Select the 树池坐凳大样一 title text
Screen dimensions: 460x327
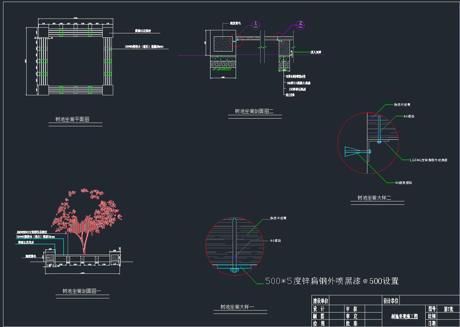[x=237, y=307]
